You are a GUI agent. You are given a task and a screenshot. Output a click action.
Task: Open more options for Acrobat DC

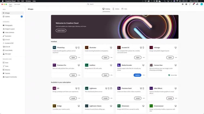pyautogui.click(x=144, y=57)
